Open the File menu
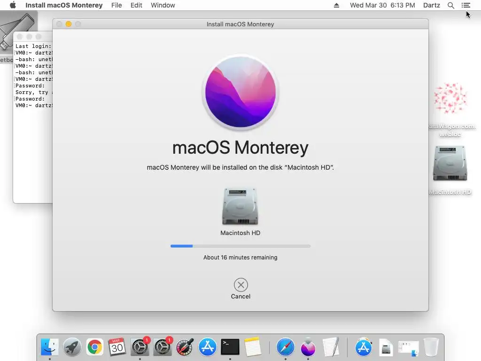This screenshot has width=481, height=361. click(x=116, y=5)
